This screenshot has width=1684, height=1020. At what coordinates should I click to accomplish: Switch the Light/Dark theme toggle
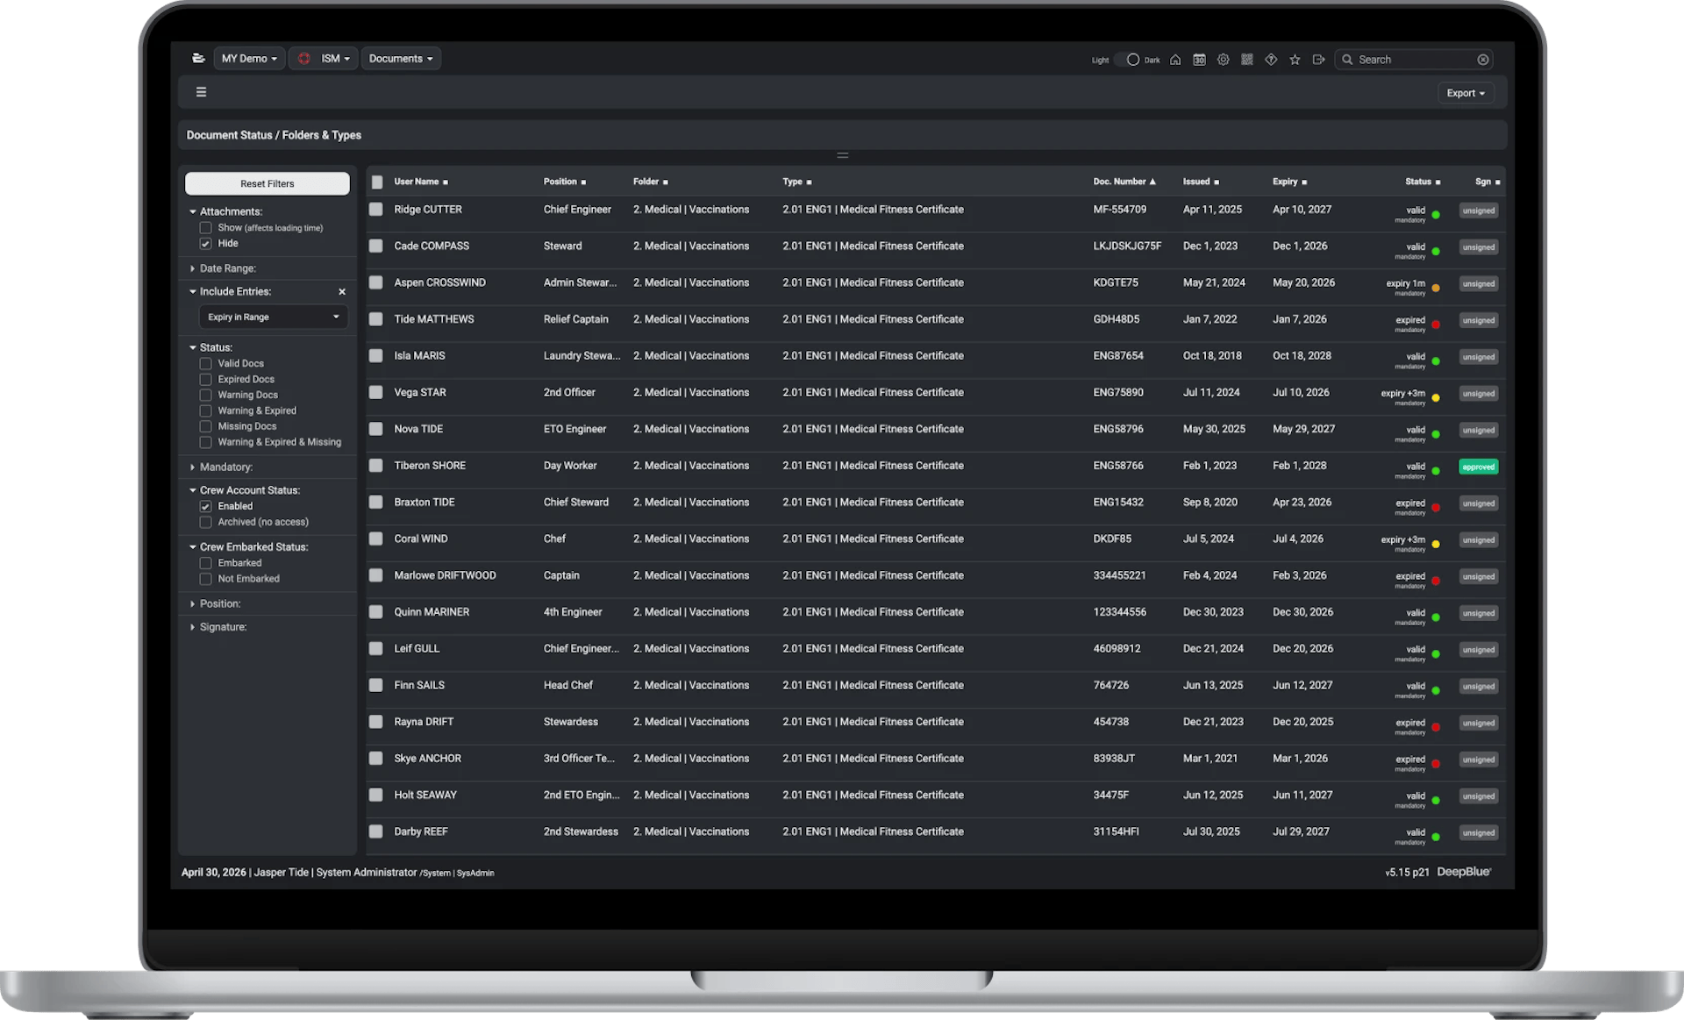[1128, 60]
